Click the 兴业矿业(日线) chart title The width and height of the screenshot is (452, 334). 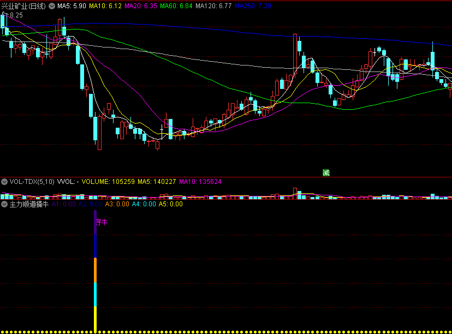click(23, 6)
